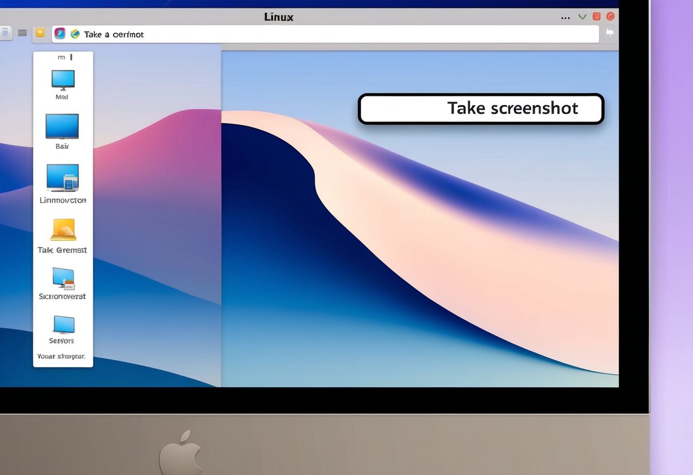This screenshot has width=693, height=475.
Task: Select the list view icon at top left
Action: coord(7,32)
